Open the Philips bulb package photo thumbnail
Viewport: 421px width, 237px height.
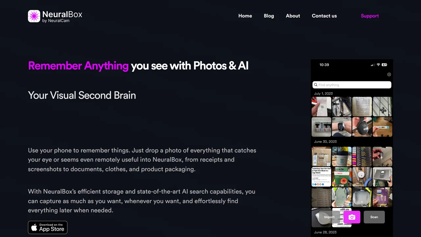[383, 197]
